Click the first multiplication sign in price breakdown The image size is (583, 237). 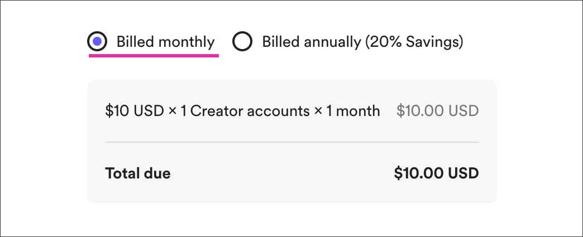pos(173,111)
